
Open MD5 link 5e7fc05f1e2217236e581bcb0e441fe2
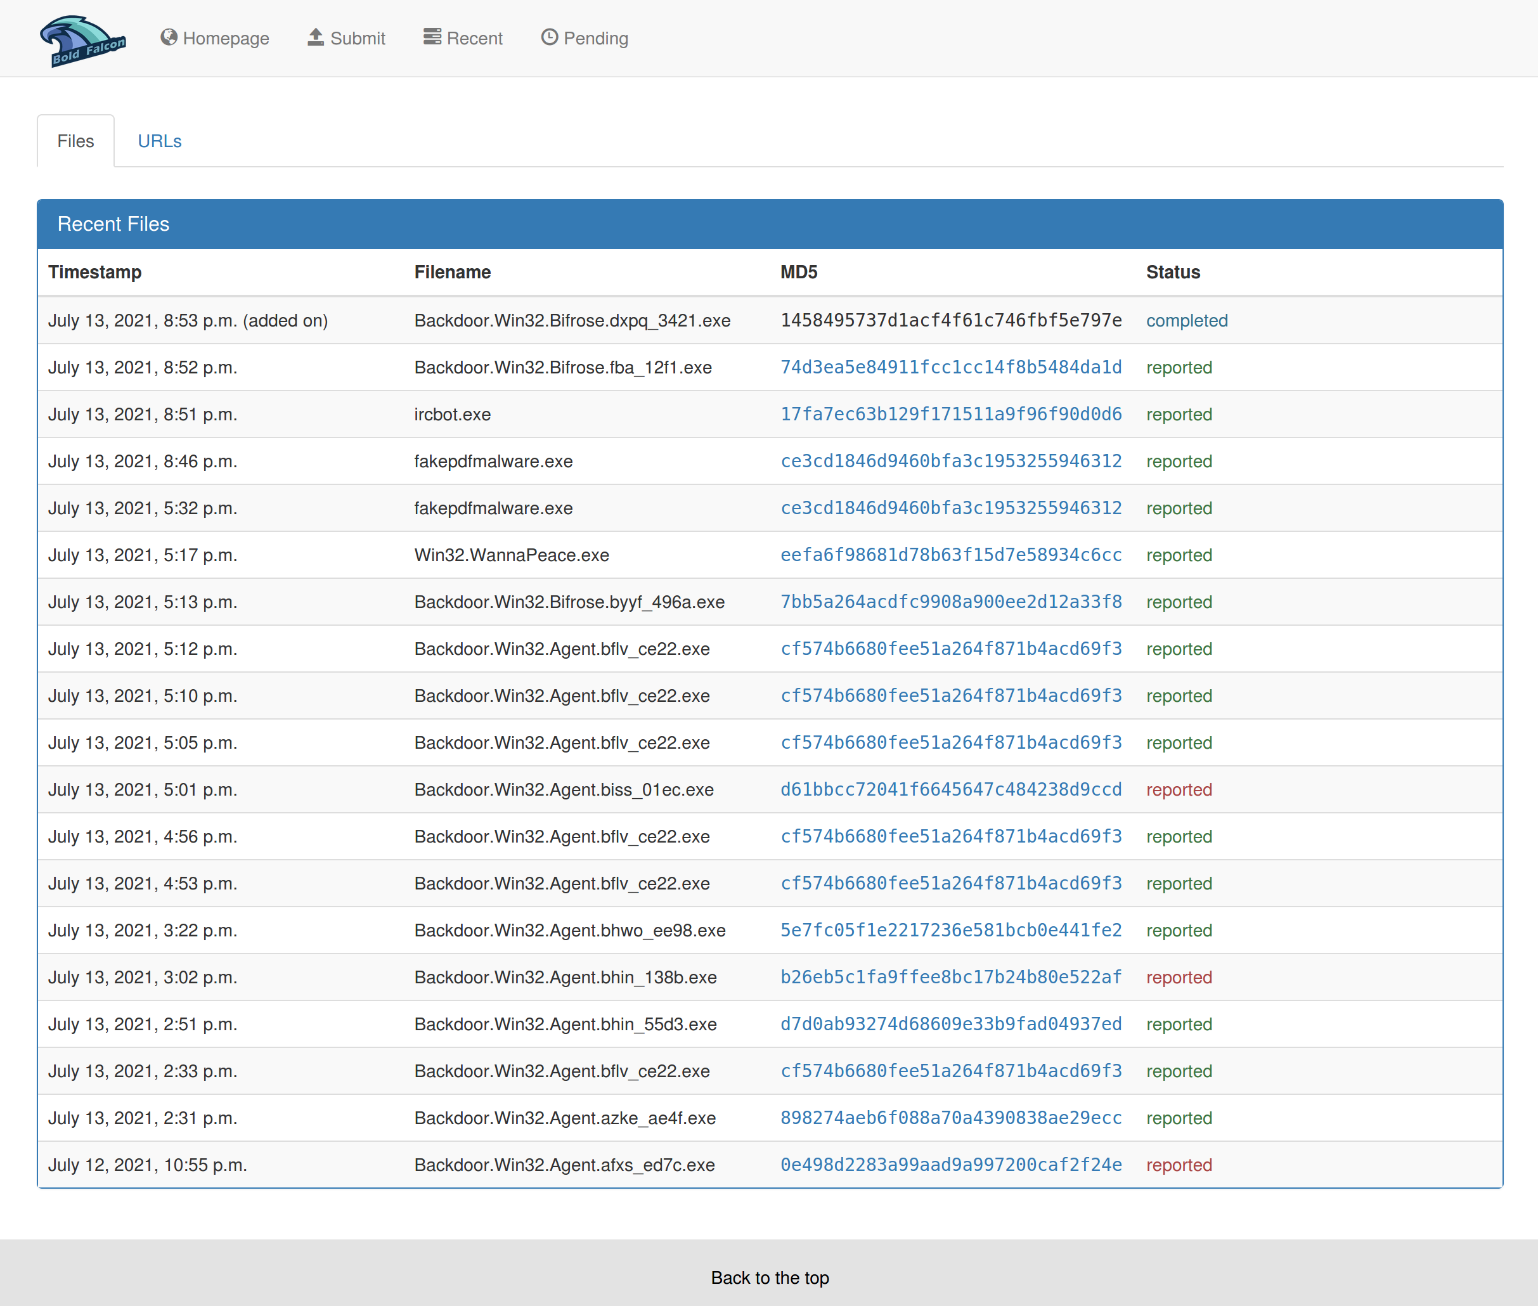950,930
